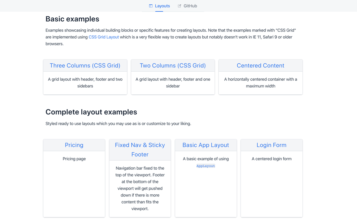Viewport: 357px width, 223px height.
Task: Click the Pricing page card body
Action: pos(74,159)
